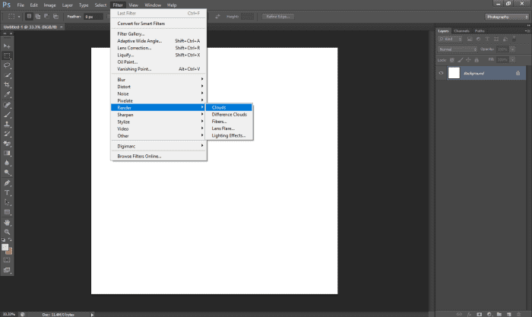Select the Eyedropper tool
This screenshot has width=532, height=317.
click(8, 94)
